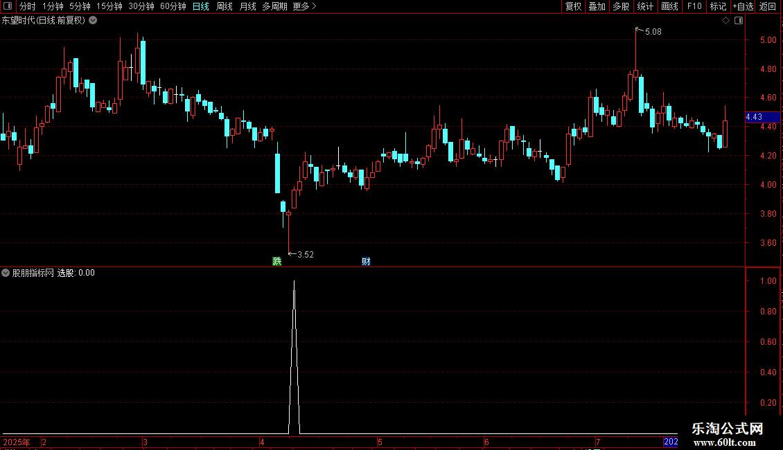Select the 15分钟 period
The width and height of the screenshot is (783, 450).
(109, 6)
